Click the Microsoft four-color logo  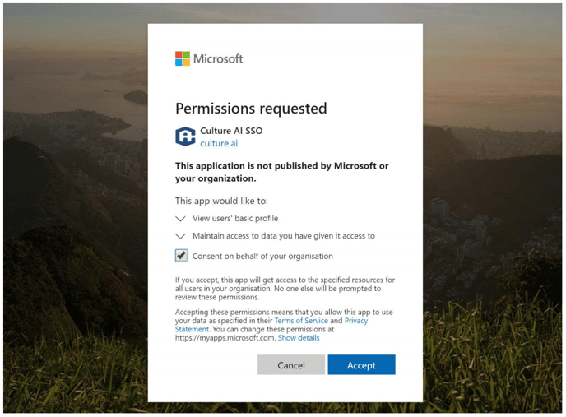coord(183,58)
